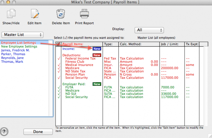
Task: Click the % Gross calc method for Pension Plan
Action: tap(126, 75)
